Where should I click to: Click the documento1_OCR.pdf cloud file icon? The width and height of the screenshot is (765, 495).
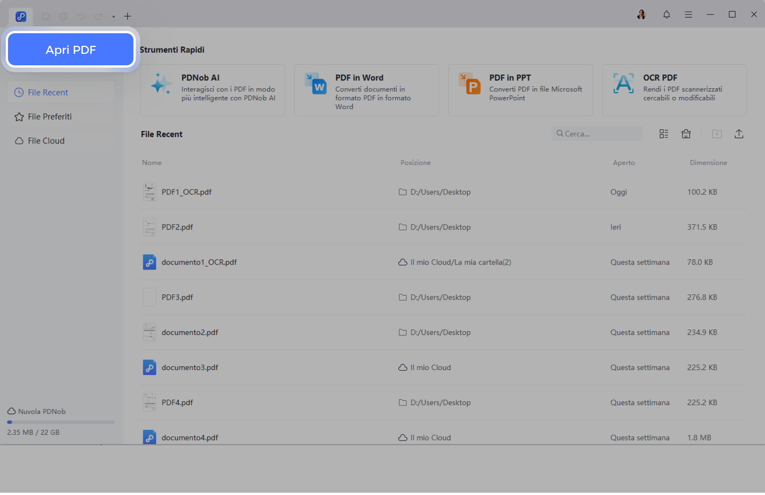click(149, 262)
